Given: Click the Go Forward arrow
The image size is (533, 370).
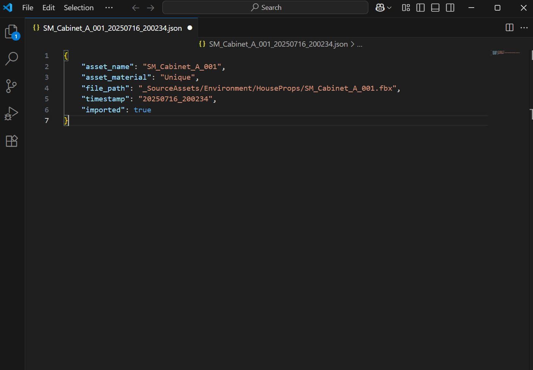Looking at the screenshot, I should (x=151, y=8).
